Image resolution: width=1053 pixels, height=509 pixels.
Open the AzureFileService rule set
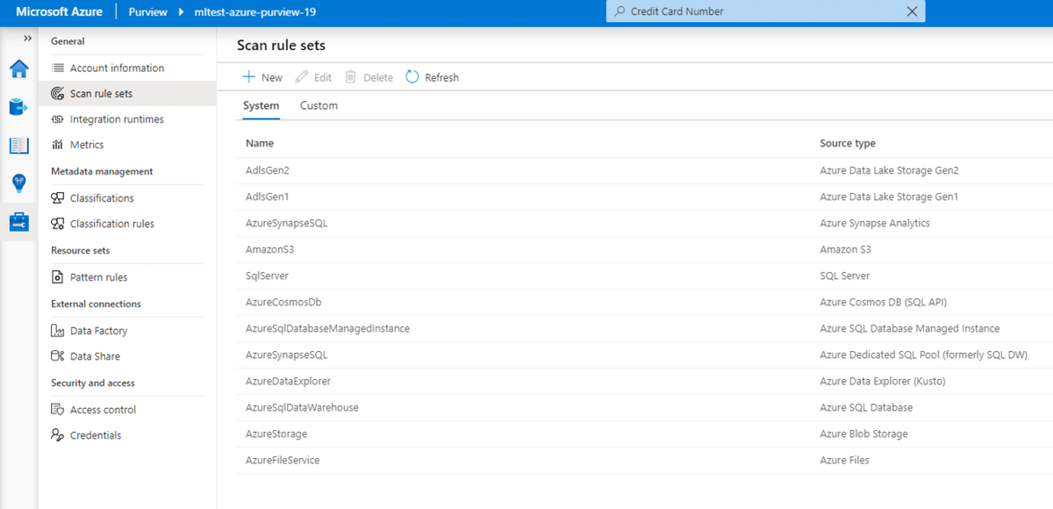pos(283,460)
